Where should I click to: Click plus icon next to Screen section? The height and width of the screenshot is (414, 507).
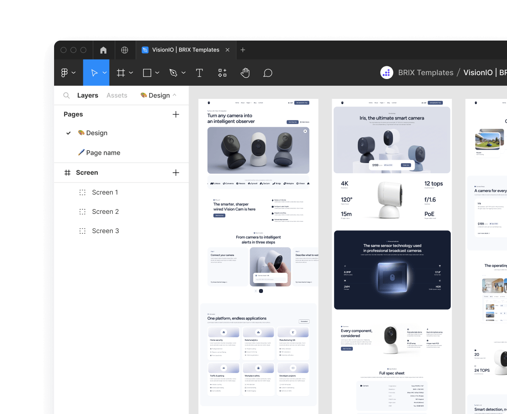coord(176,173)
